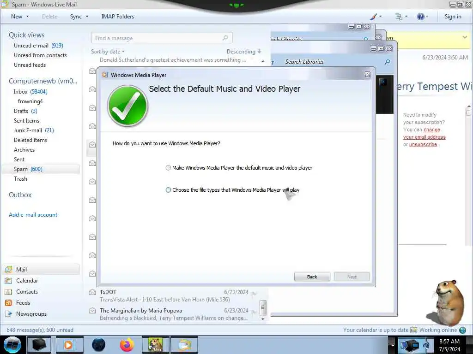Viewport: 473px width, 354px height.
Task: Open the Archives folder
Action: tap(24, 150)
